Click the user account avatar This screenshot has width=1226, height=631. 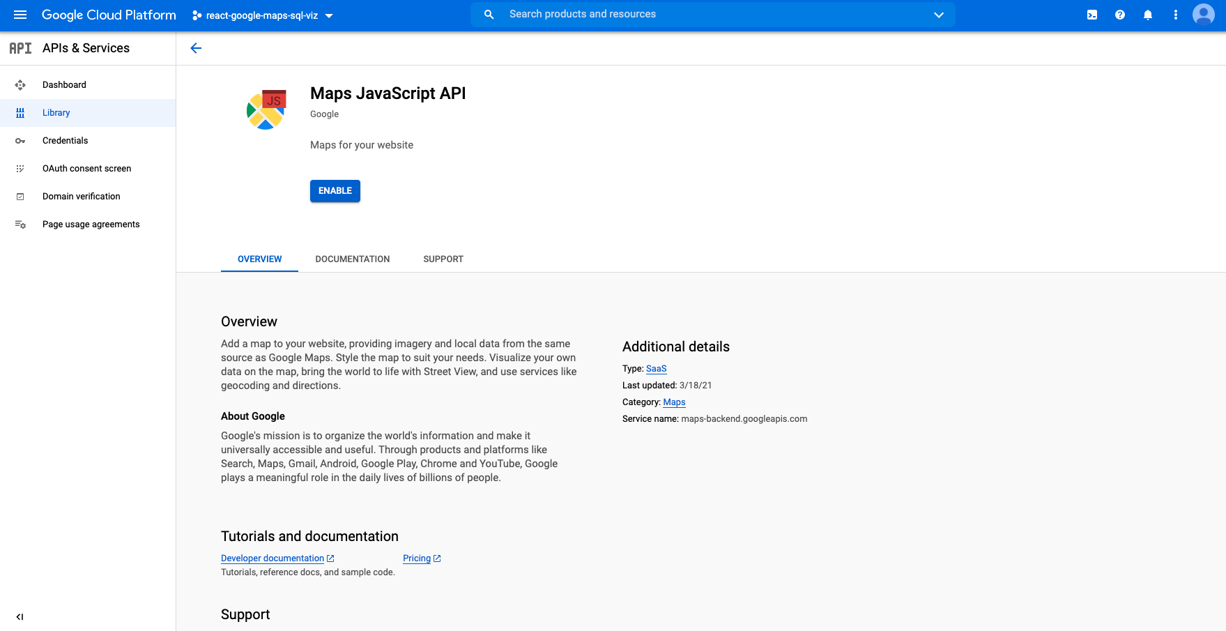point(1204,15)
